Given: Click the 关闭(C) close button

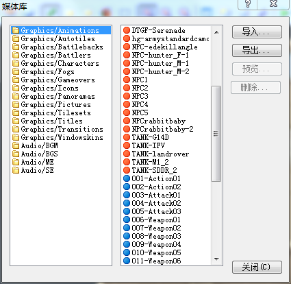Looking at the screenshot, I should 257,267.
